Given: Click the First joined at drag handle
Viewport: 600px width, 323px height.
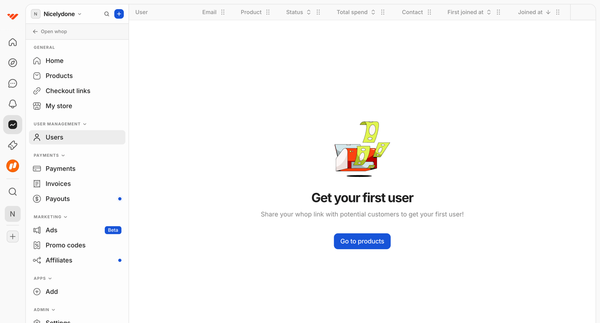Looking at the screenshot, I should pyautogui.click(x=498, y=12).
